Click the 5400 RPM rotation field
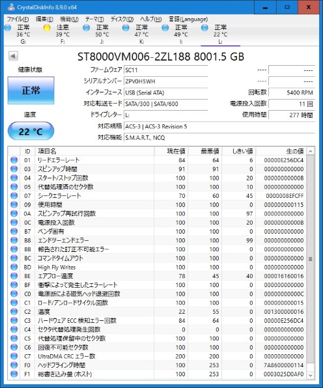The height and width of the screenshot is (388, 323). [x=292, y=92]
